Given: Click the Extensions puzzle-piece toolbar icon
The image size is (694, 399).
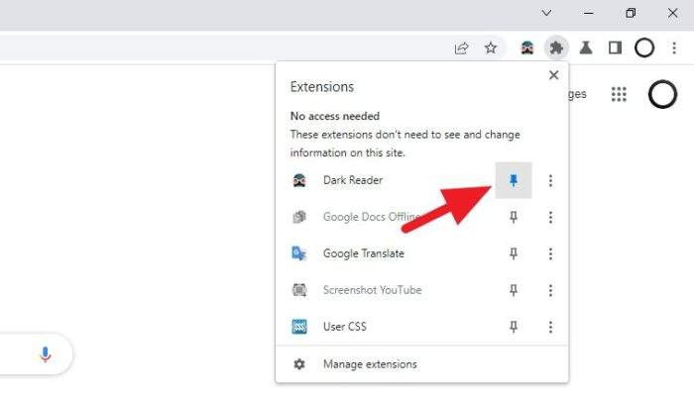Looking at the screenshot, I should click(556, 48).
